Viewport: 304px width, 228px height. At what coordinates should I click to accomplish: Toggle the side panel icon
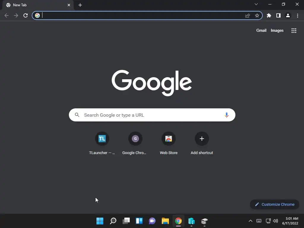pos(278,15)
